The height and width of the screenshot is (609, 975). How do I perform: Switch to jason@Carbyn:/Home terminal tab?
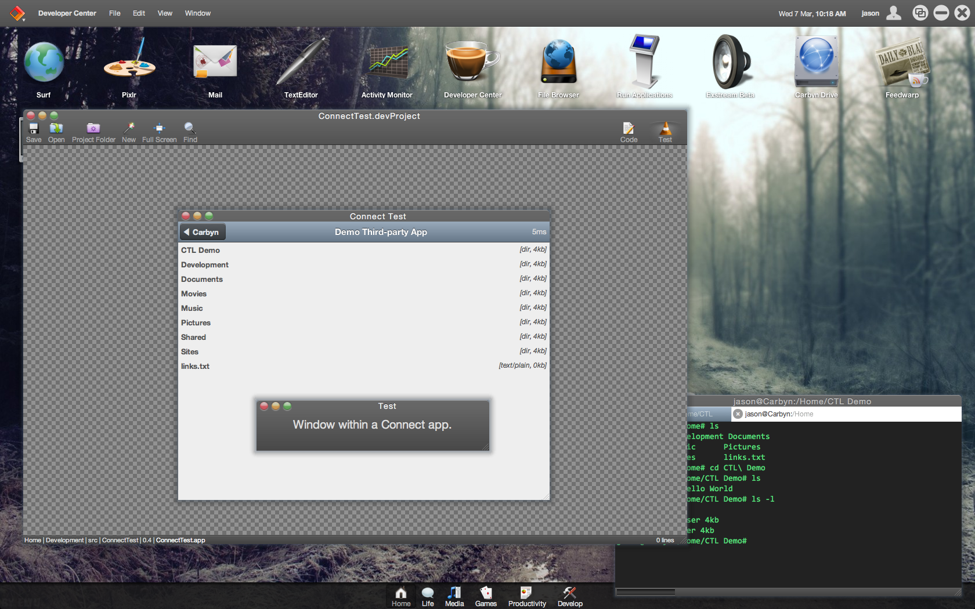(846, 414)
